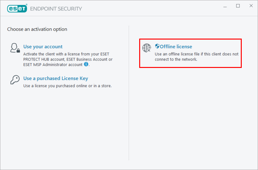Image resolution: width=258 pixels, height=170 pixels.
Task: Click the vertical divider between option columns
Action: [x=129, y=96]
